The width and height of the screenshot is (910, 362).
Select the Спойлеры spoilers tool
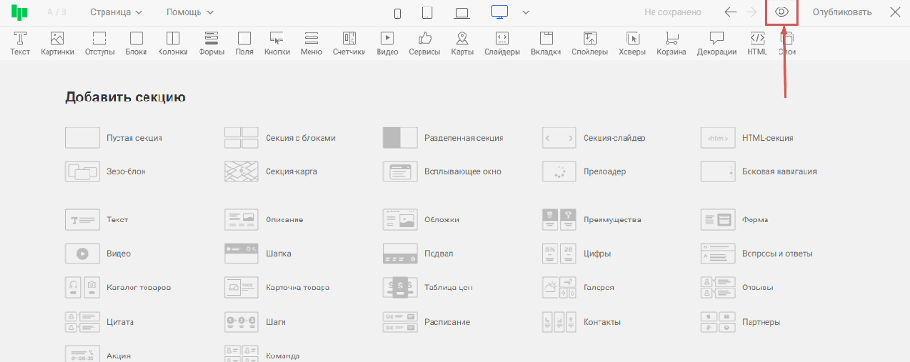pos(589,44)
